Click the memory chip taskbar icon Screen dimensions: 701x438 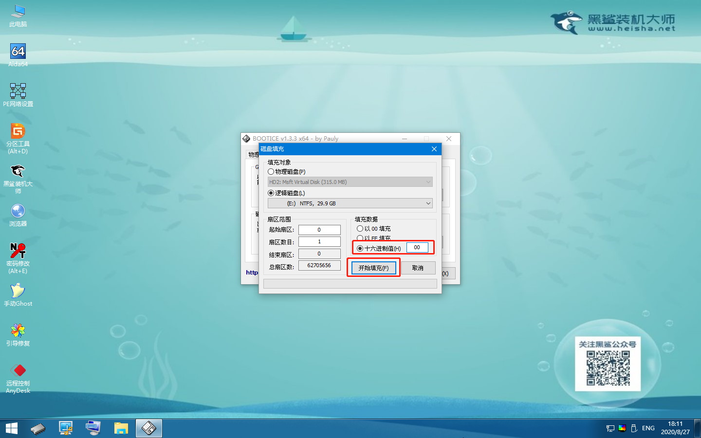[x=38, y=428]
